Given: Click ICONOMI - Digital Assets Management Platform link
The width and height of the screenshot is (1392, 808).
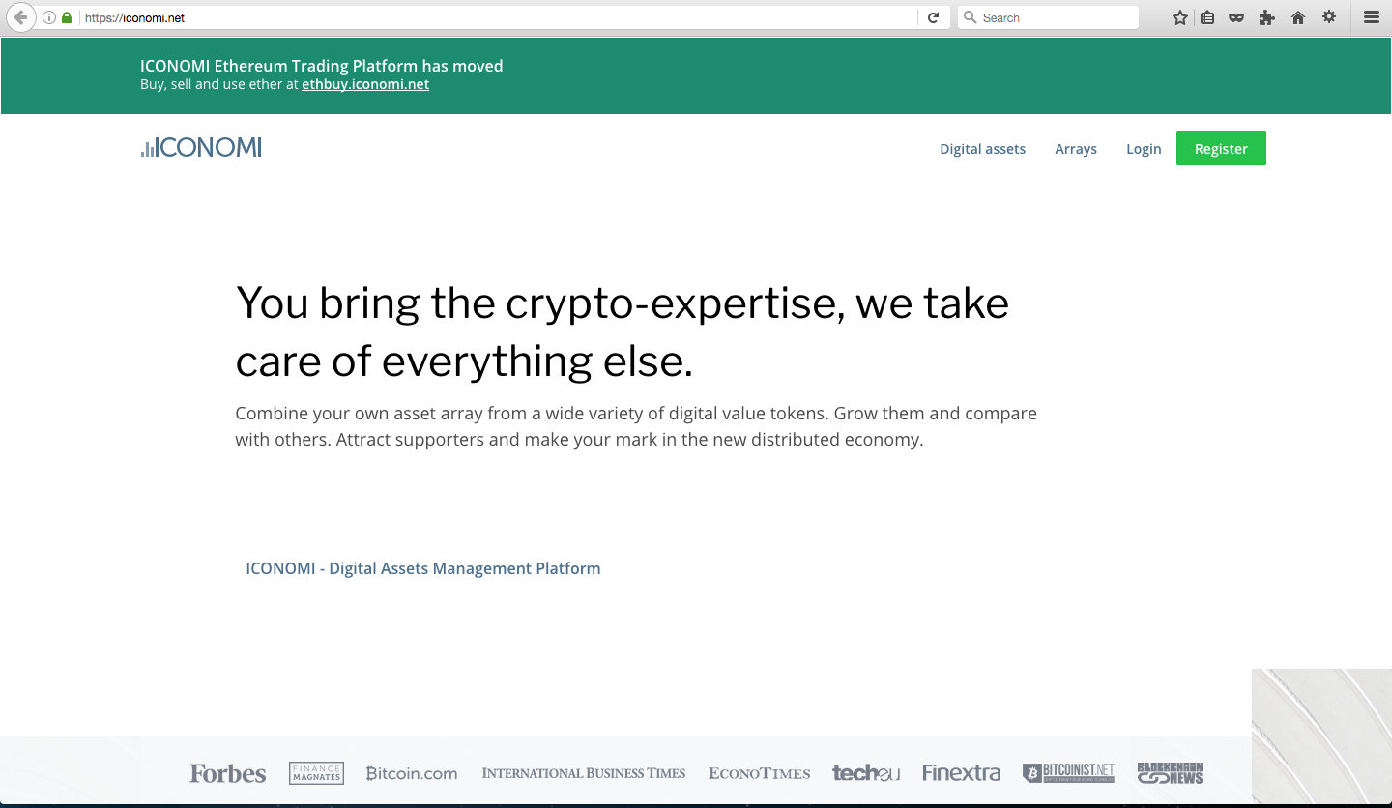Looking at the screenshot, I should pyautogui.click(x=423, y=568).
